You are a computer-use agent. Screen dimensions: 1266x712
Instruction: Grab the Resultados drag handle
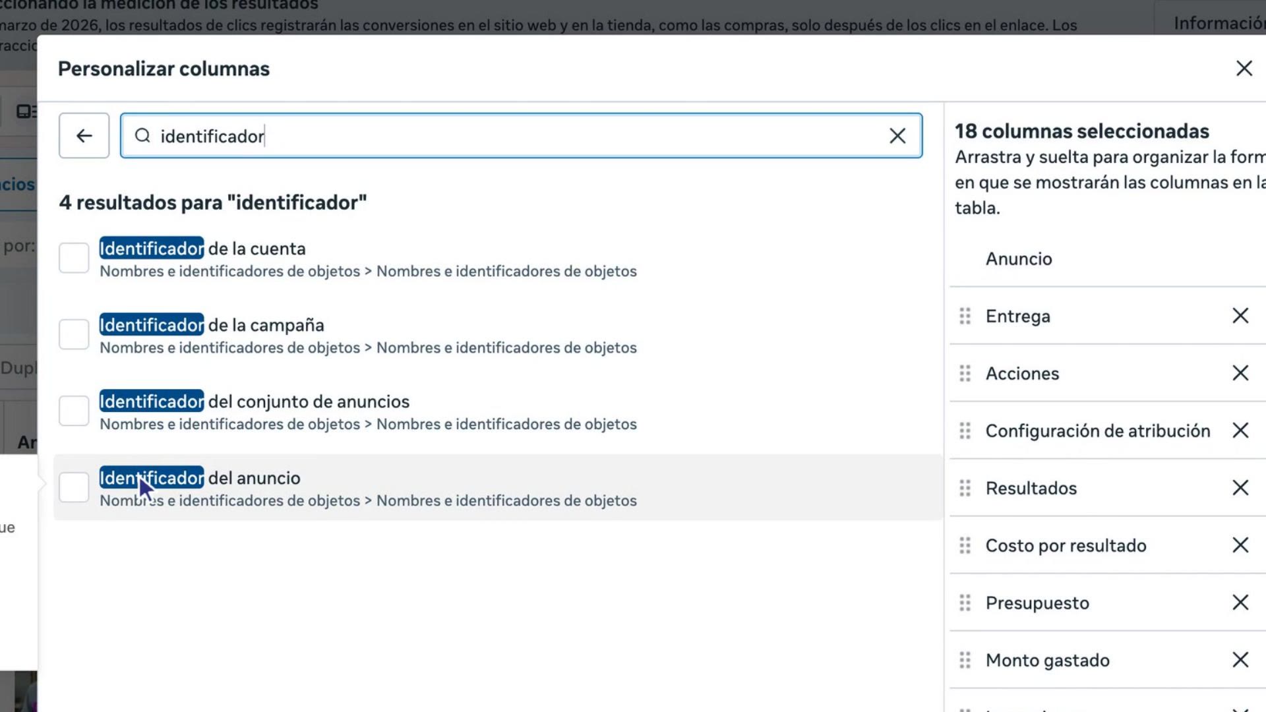[x=965, y=489]
